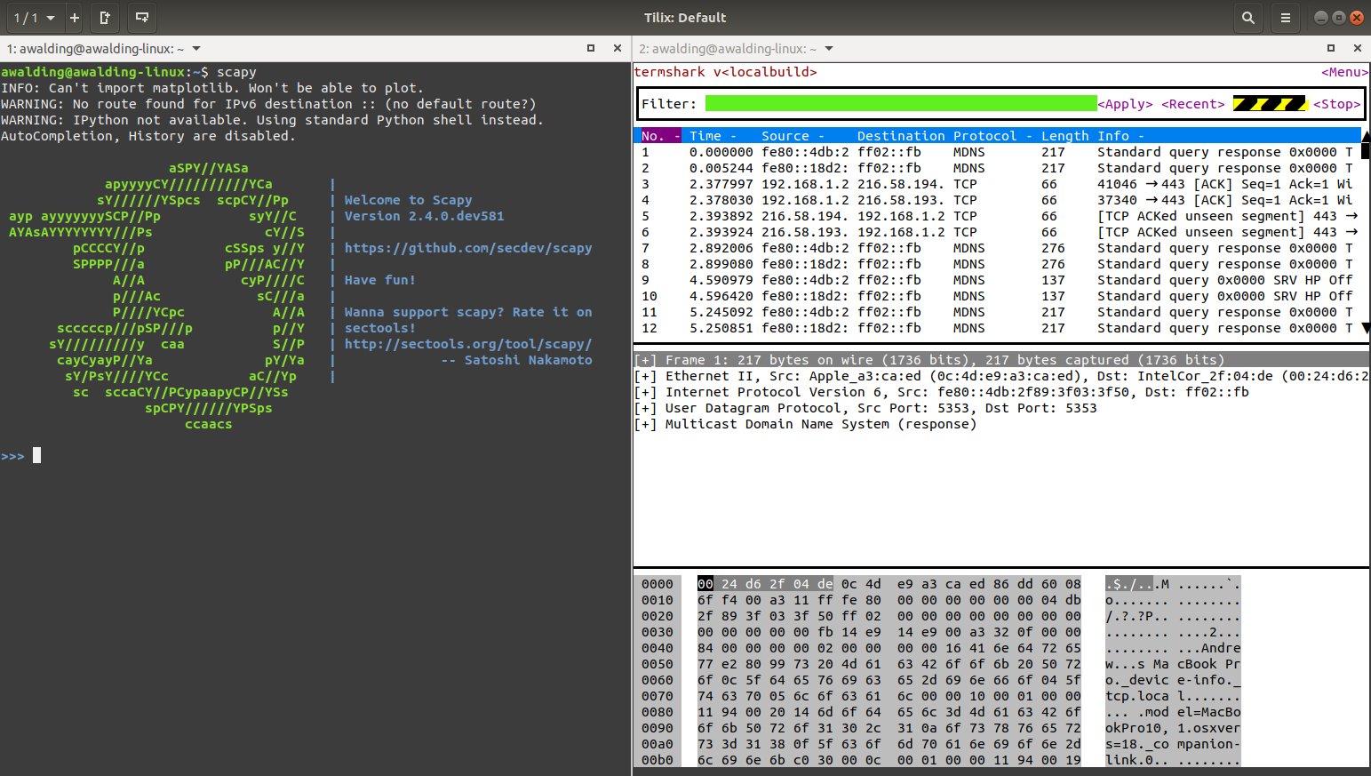Click the Stop capture button

1336,104
